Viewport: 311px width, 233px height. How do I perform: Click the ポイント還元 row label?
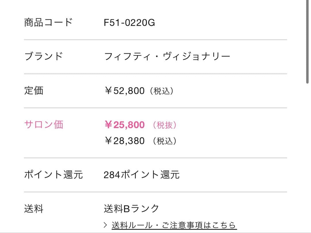pyautogui.click(x=53, y=174)
